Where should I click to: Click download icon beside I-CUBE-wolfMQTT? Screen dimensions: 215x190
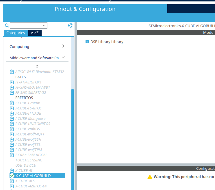coord(12,134)
